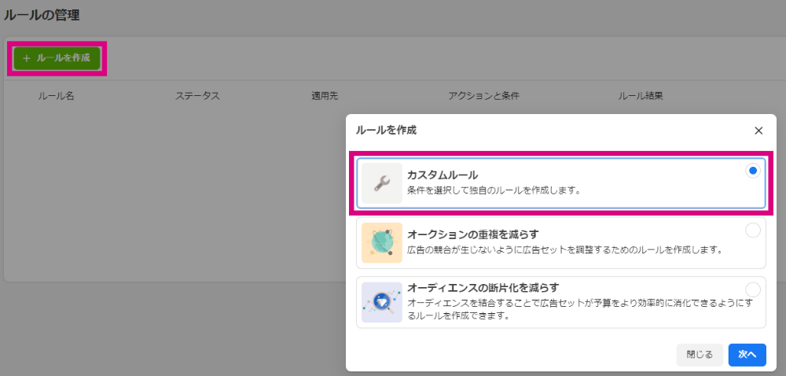
Task: Click the オーディエンスの断片化を減らす title text
Action: 483,288
